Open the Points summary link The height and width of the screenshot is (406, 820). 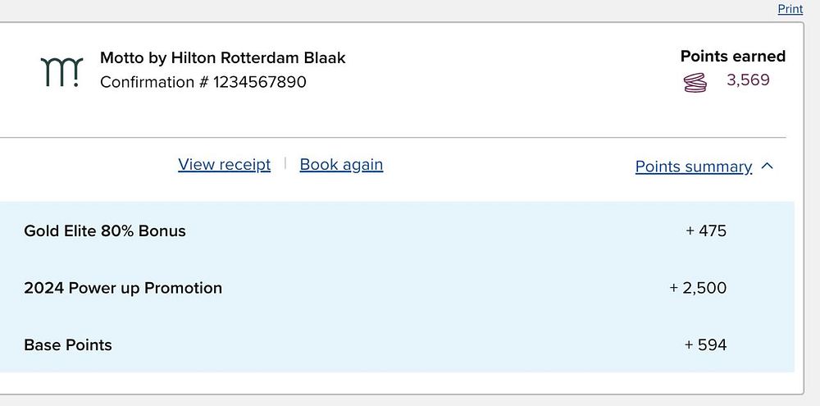[693, 167]
